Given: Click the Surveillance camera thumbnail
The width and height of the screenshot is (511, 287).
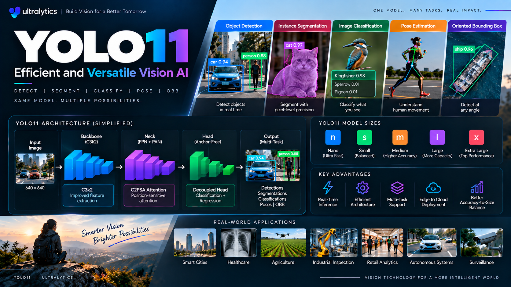Looking at the screenshot, I should coord(482,243).
